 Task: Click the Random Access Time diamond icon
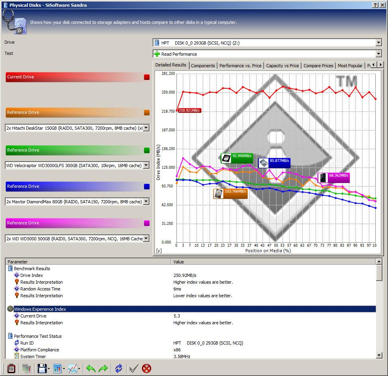pyautogui.click(x=17, y=288)
